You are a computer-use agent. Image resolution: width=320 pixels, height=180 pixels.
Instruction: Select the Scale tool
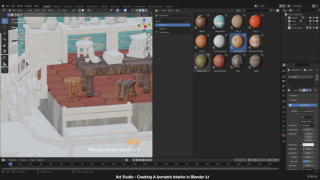tap(4, 45)
